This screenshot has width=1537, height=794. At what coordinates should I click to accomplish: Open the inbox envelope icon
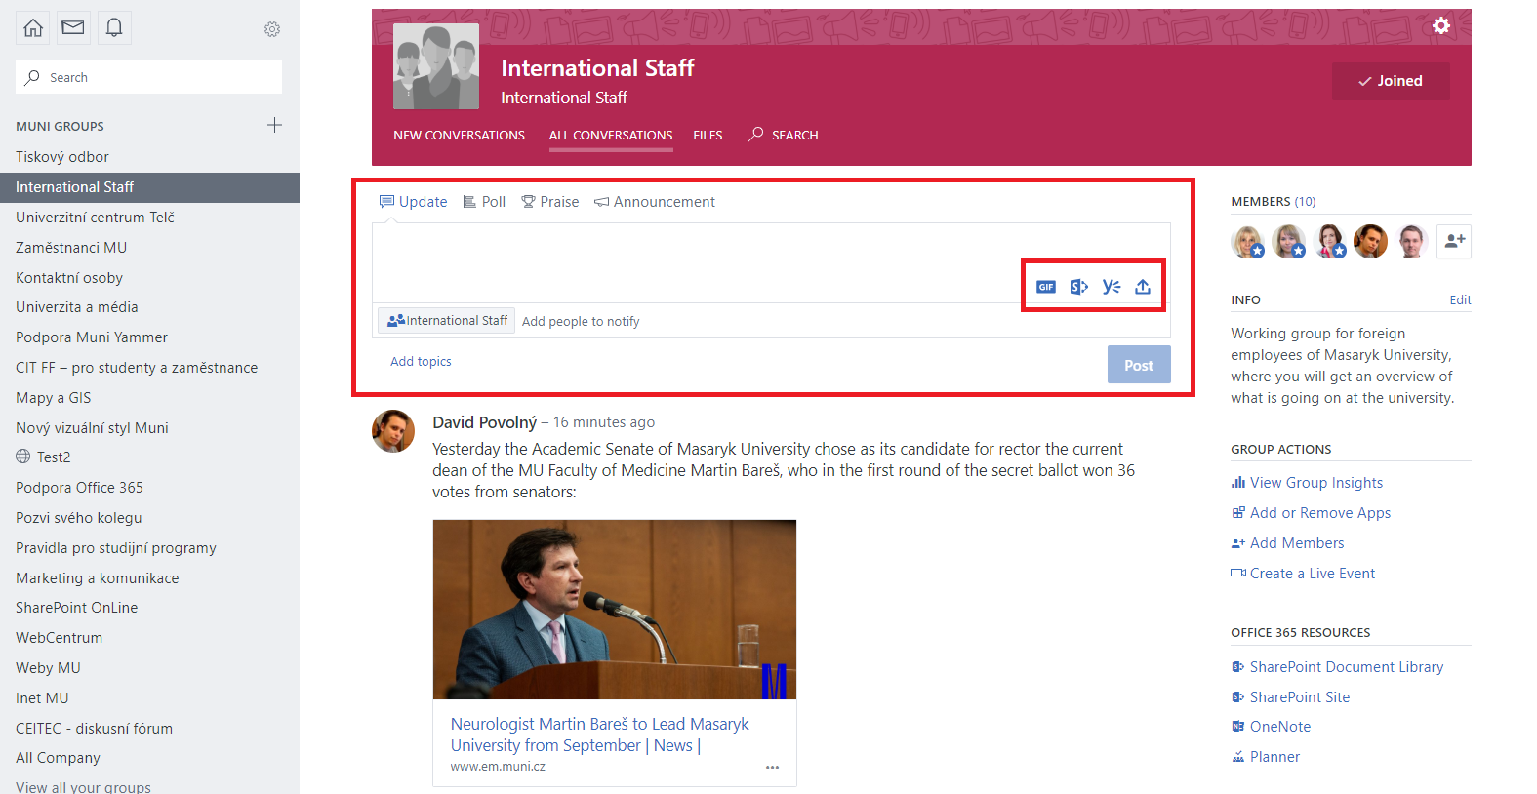pos(73,28)
